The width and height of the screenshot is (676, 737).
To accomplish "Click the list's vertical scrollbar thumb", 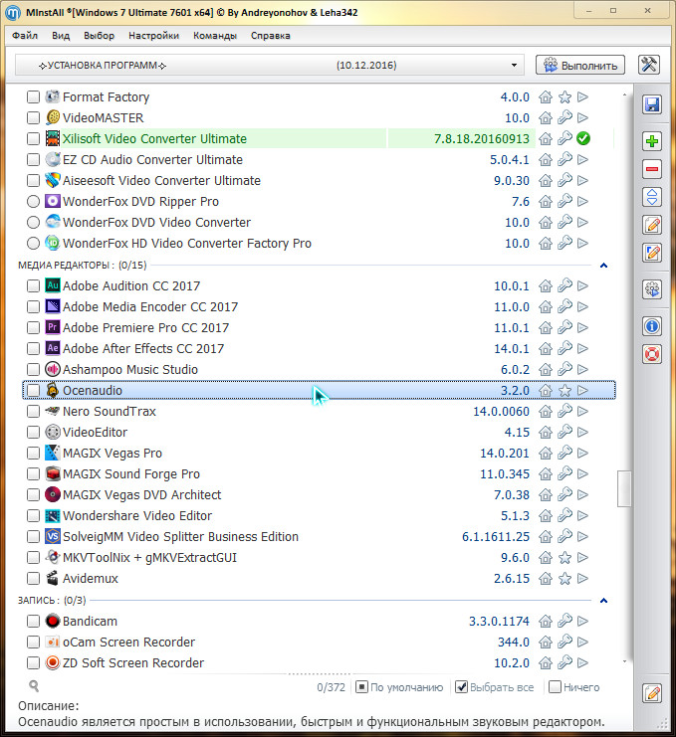I will (624, 488).
